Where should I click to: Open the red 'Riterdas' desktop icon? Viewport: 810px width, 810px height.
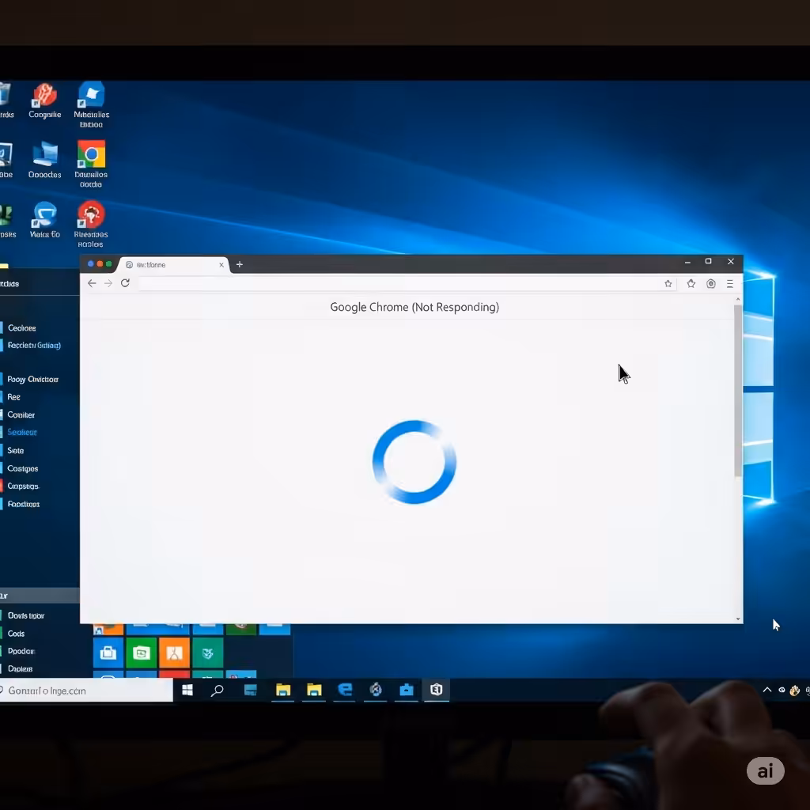point(90,225)
